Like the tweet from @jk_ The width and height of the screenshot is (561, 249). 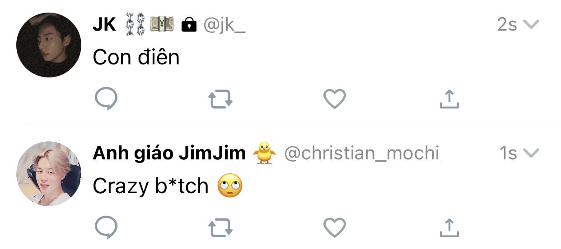coord(335,99)
